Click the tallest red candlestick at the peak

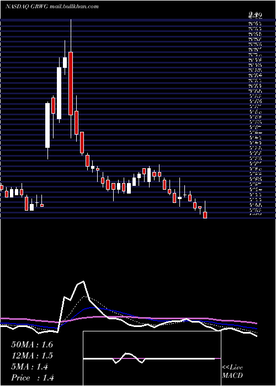71,83
